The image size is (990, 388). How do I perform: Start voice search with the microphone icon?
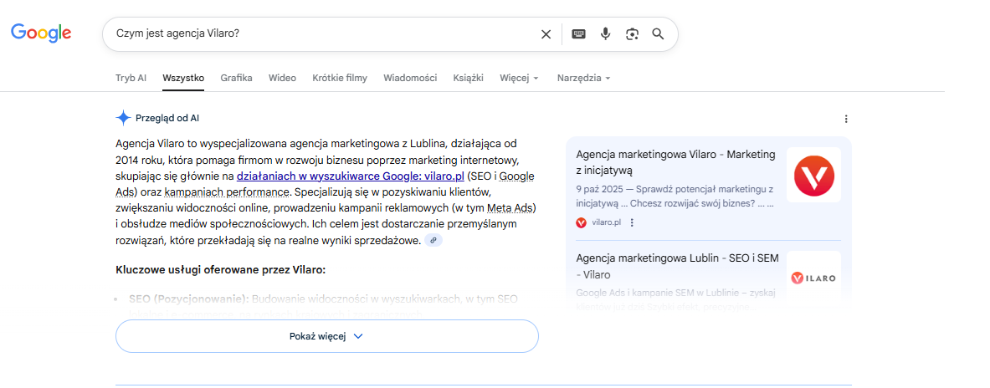606,34
